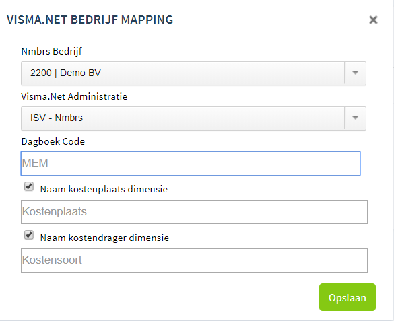The image size is (394, 321).
Task: Close the Visma.net Bedrijf Mapping dialog
Action: (x=373, y=20)
